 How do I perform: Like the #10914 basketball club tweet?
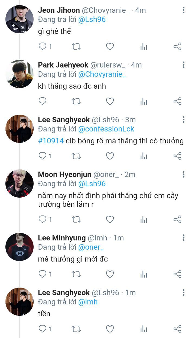click(110, 156)
